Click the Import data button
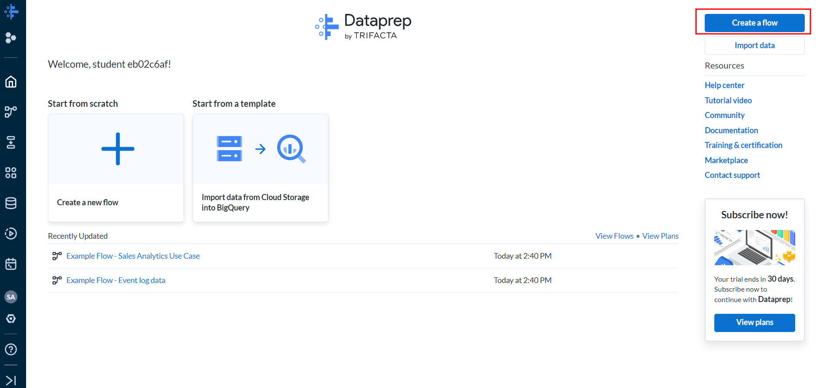 pos(754,46)
